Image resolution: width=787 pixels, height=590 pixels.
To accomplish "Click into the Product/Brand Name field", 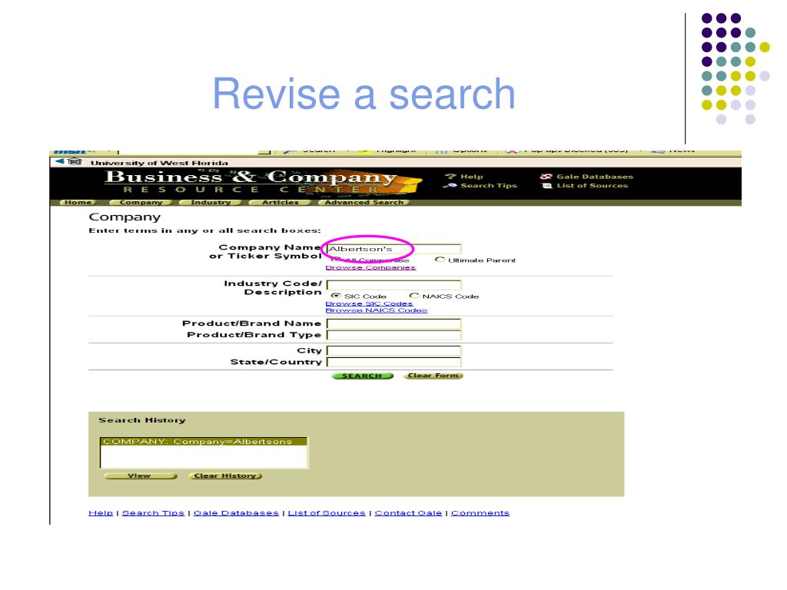I will coord(393,323).
